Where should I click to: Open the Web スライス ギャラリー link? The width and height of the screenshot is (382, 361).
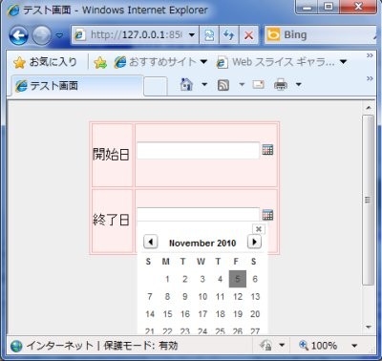tap(276, 62)
